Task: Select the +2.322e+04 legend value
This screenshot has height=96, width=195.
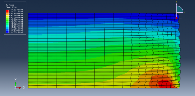Action: (x=17, y=21)
